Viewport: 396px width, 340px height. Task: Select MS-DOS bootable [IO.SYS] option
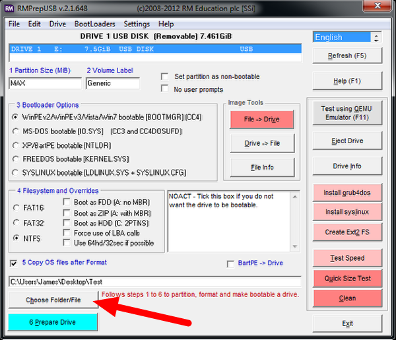point(16,131)
